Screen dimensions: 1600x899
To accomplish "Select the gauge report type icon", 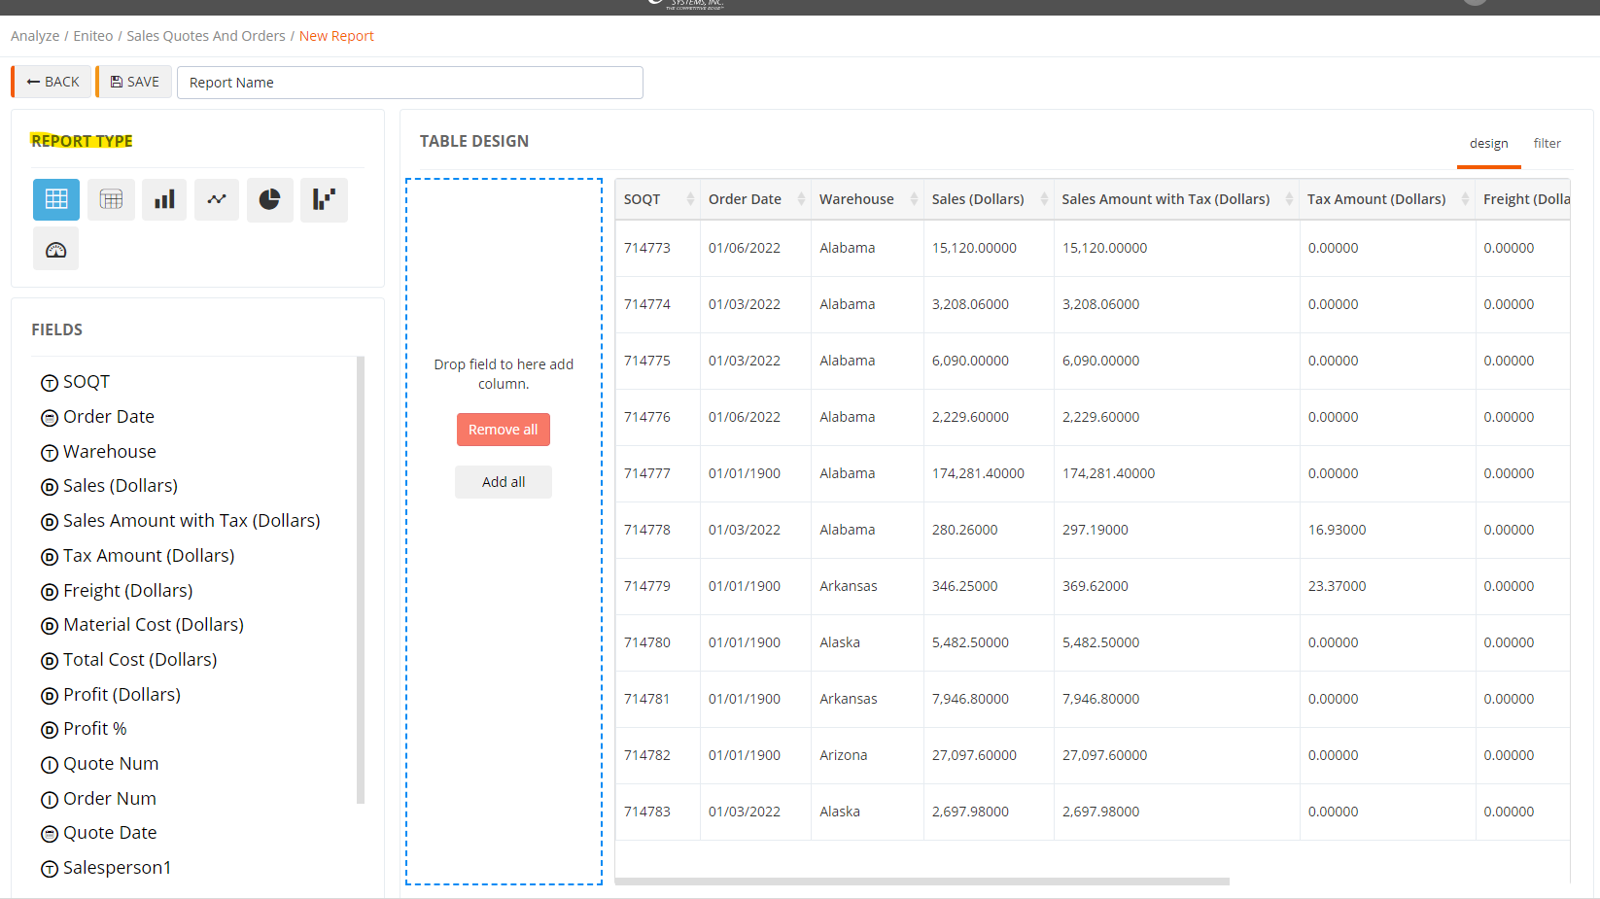I will (x=56, y=250).
